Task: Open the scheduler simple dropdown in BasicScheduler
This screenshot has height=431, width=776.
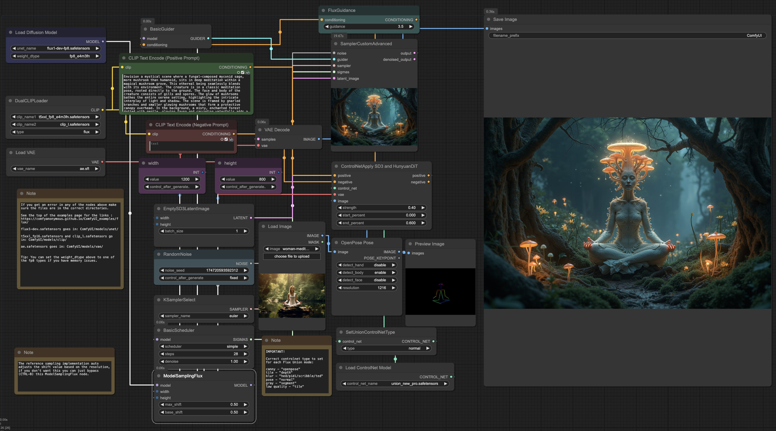Action: pyautogui.click(x=204, y=346)
